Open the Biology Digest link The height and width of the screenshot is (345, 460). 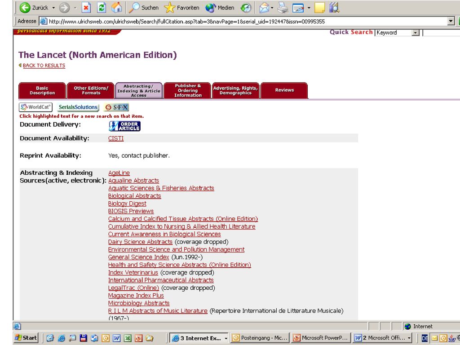[127, 203]
